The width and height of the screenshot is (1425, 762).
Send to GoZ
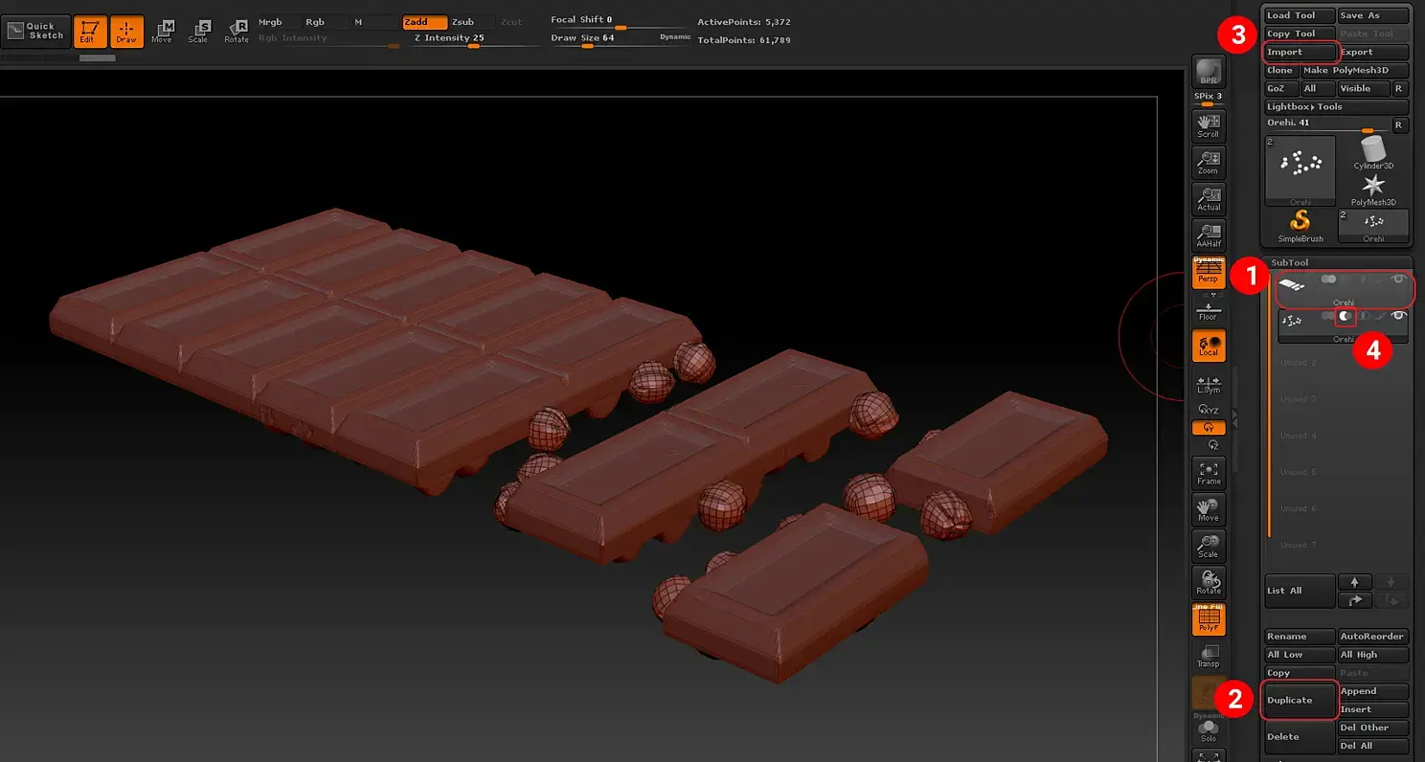coord(1280,88)
